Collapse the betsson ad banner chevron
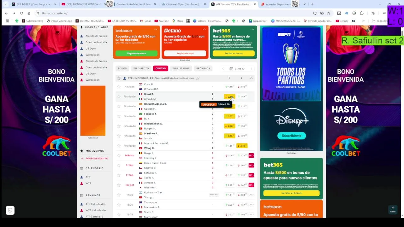 tap(156, 29)
